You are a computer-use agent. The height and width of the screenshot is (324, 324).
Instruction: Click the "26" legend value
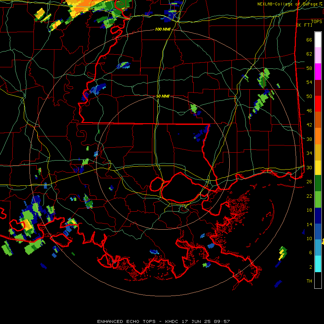point(309,182)
